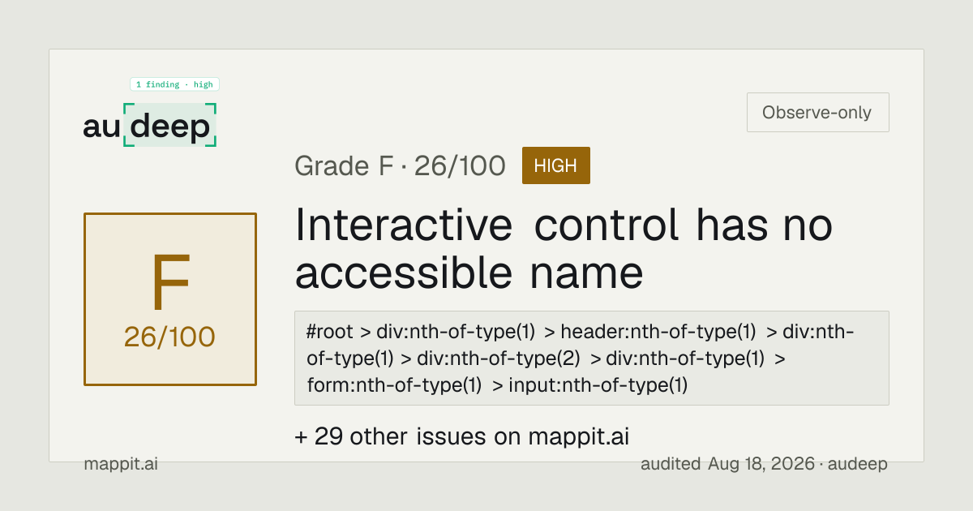Select the large F grade box
The image size is (973, 511).
pos(170,299)
